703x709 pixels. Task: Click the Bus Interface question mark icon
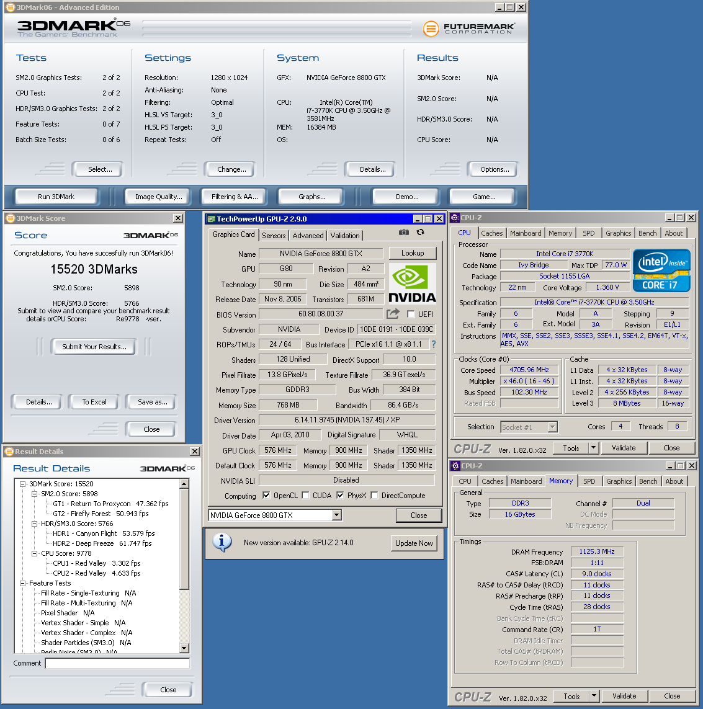click(434, 344)
